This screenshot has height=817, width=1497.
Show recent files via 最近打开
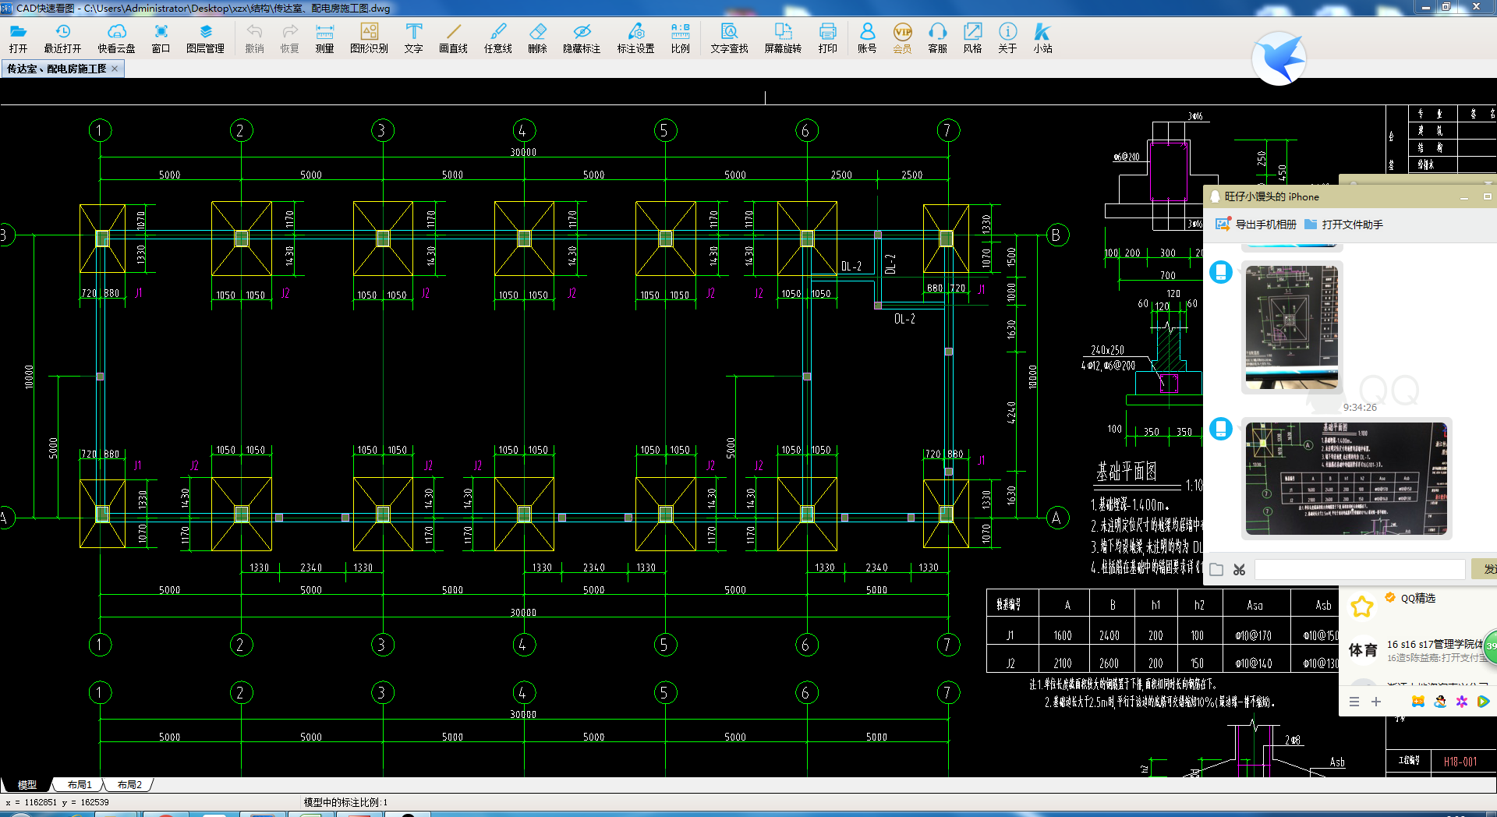62,37
